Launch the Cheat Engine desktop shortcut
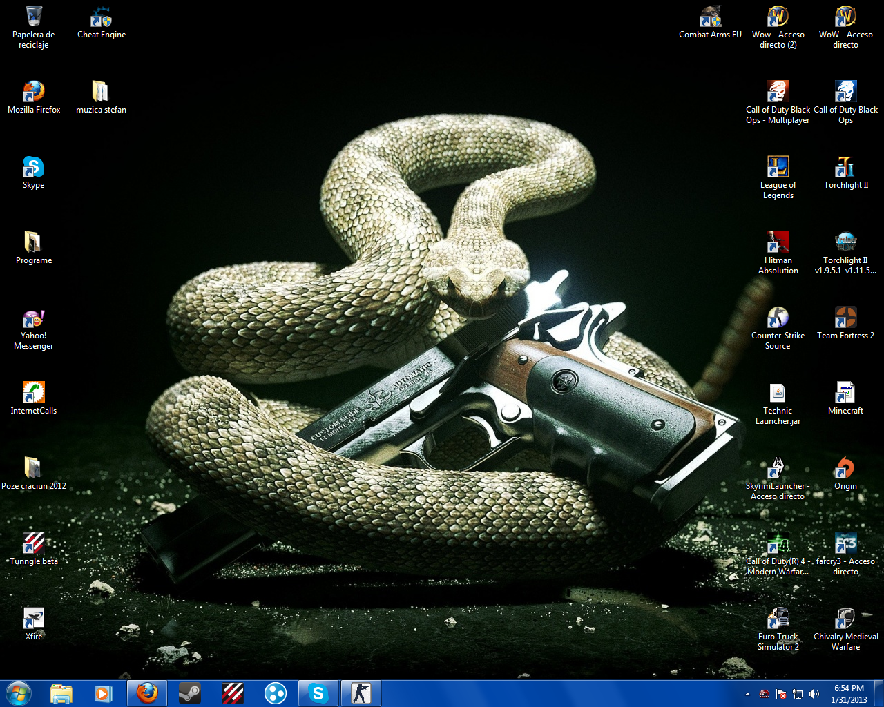Viewport: 884px width, 707px height. click(x=102, y=23)
